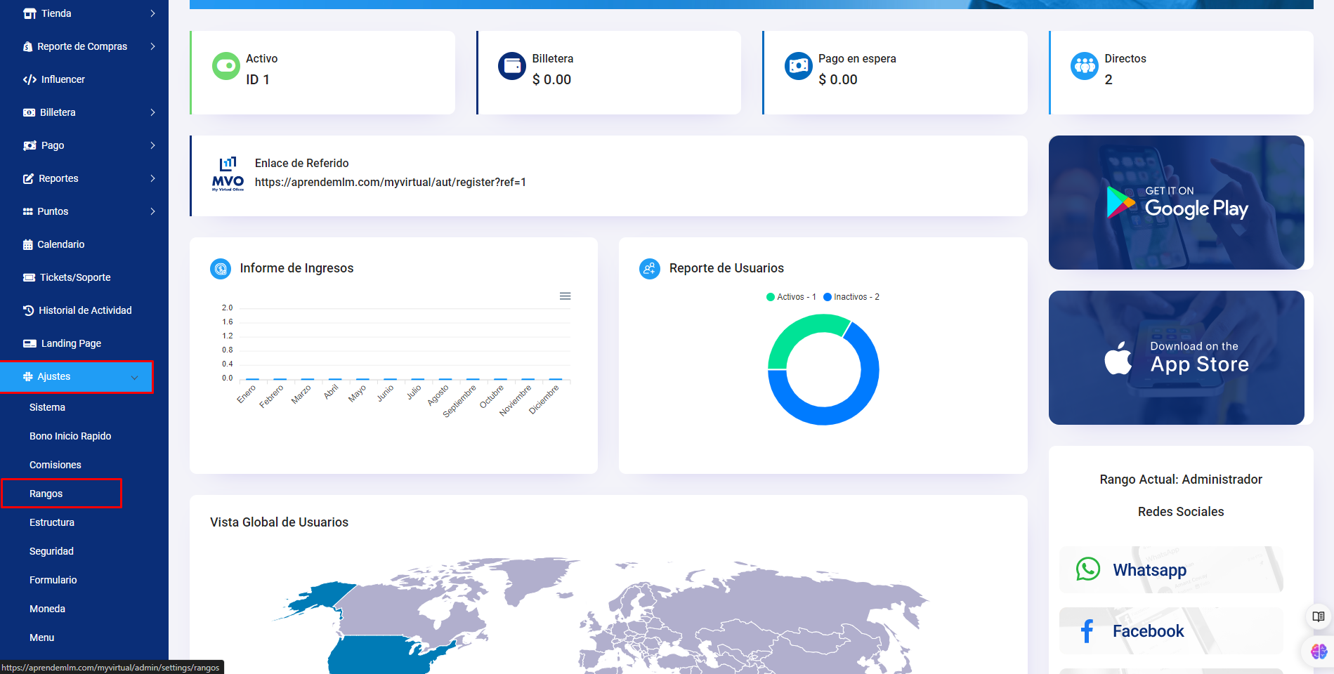Click the green Activo status icon

point(226,67)
